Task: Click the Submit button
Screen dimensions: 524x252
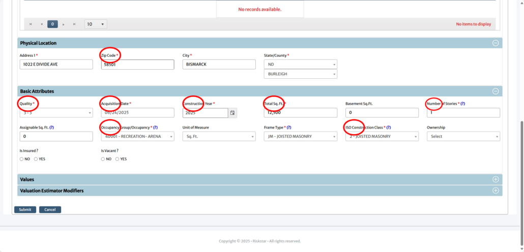Action: [x=25, y=209]
